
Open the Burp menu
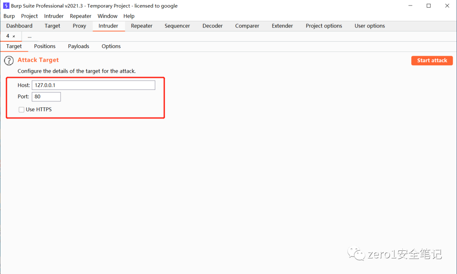pos(9,16)
